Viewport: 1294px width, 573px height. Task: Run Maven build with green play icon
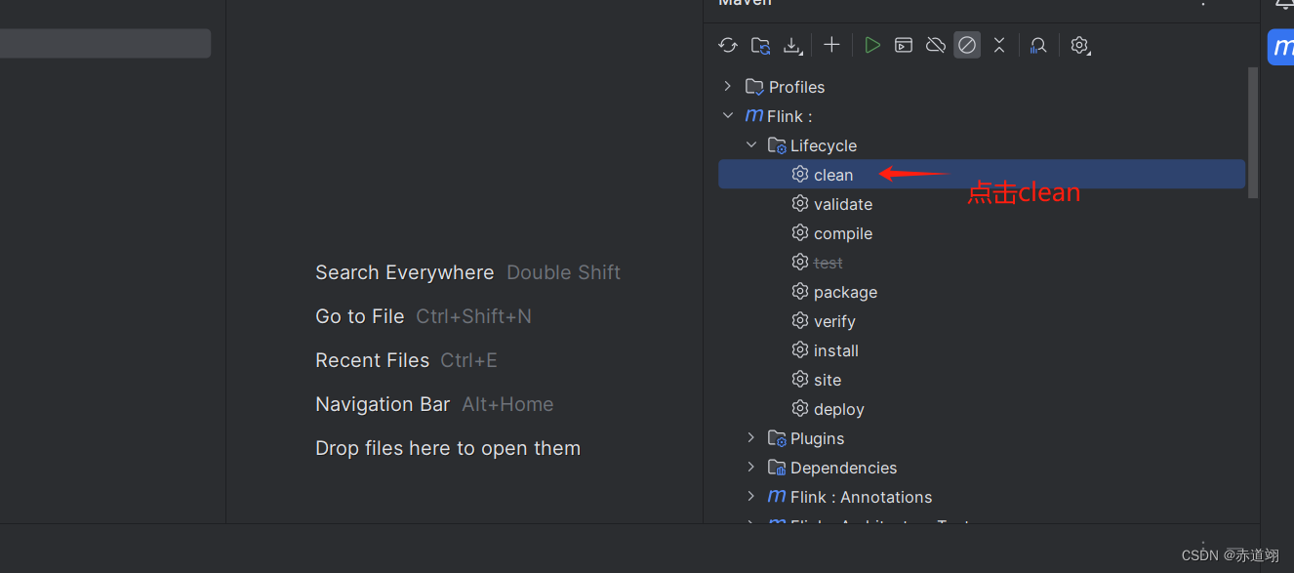pyautogui.click(x=872, y=45)
